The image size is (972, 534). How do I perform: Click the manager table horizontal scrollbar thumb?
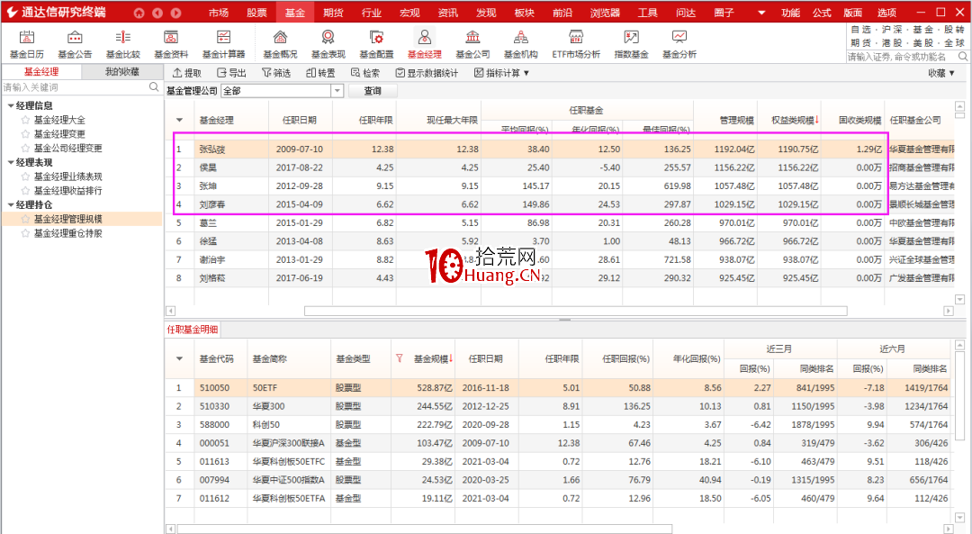575,311
